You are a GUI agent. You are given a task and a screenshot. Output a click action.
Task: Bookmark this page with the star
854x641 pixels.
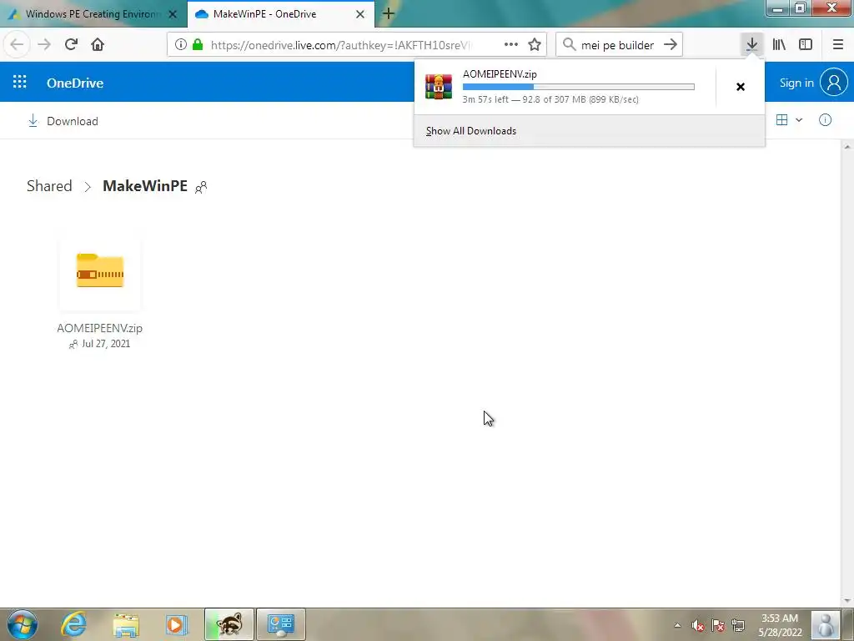point(535,45)
